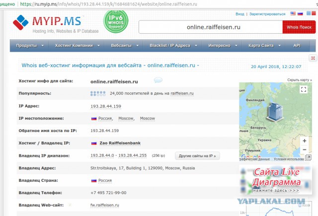Click the Вход link
Image resolution: width=318 pixels, height=216 pixels.
click(239, 14)
